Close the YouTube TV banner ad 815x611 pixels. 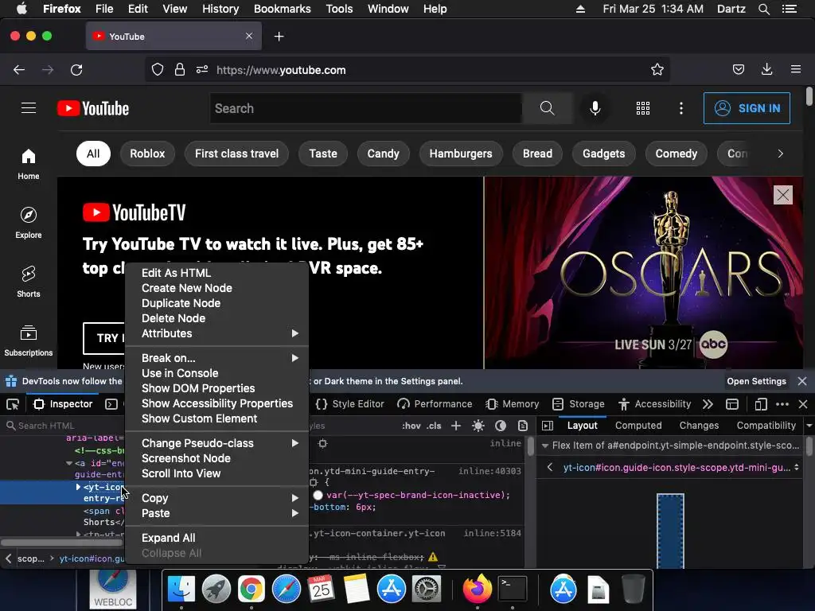pos(783,195)
